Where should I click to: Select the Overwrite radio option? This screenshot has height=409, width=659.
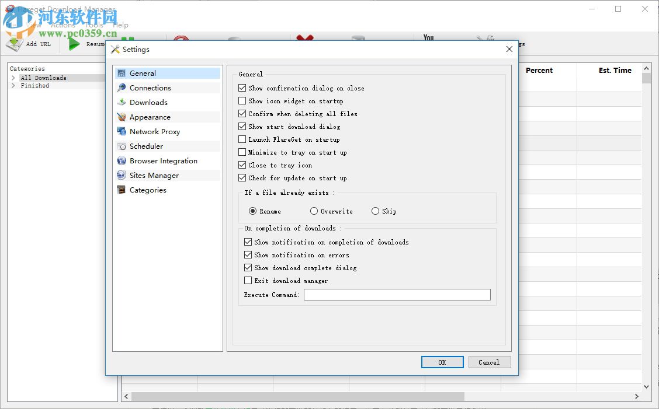coord(314,211)
